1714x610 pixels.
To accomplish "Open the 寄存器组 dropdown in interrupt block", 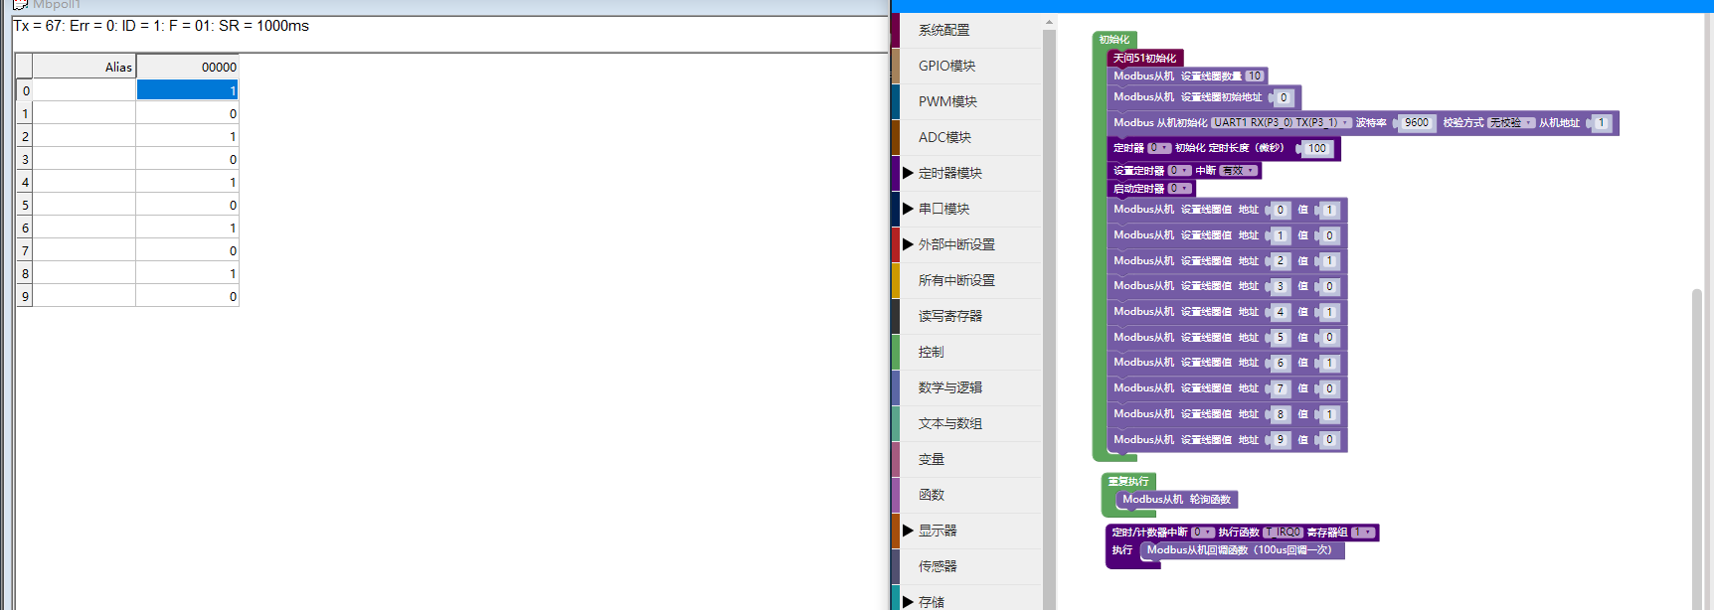I will click(1362, 533).
